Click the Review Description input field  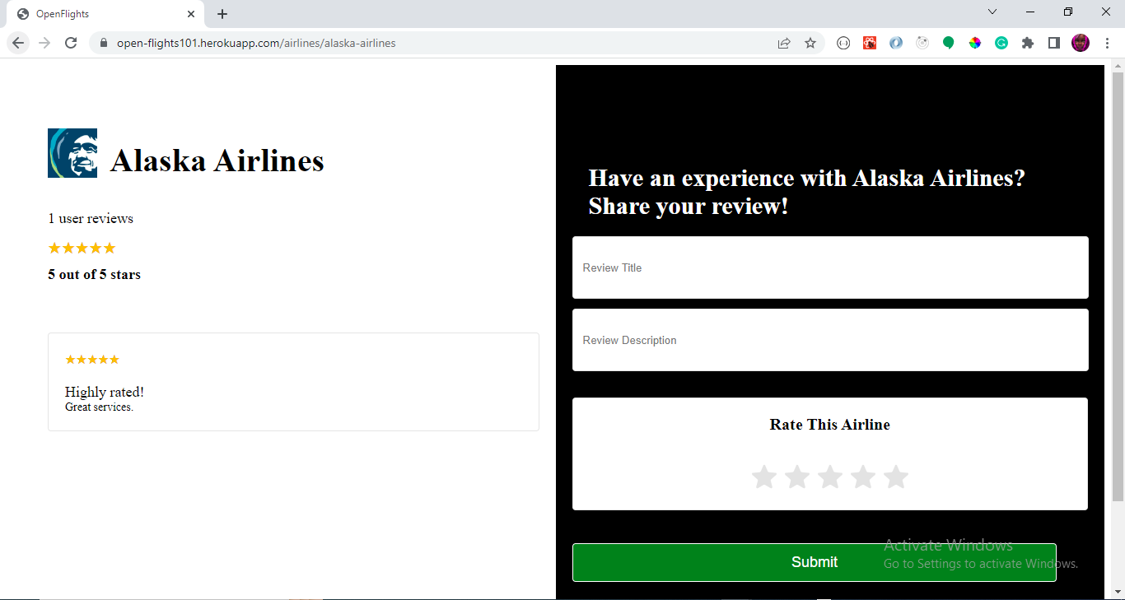830,340
